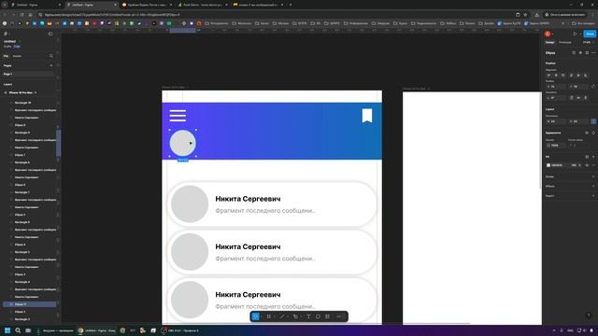Open the Drafts link under file name
Image resolution: width=598 pixels, height=336 pixels.
click(7, 47)
